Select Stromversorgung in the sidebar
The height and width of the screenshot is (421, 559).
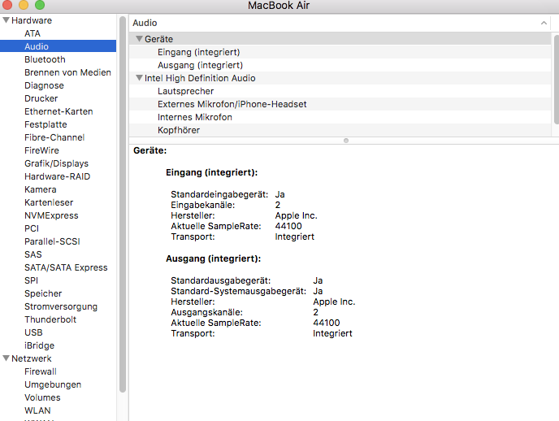[61, 306]
